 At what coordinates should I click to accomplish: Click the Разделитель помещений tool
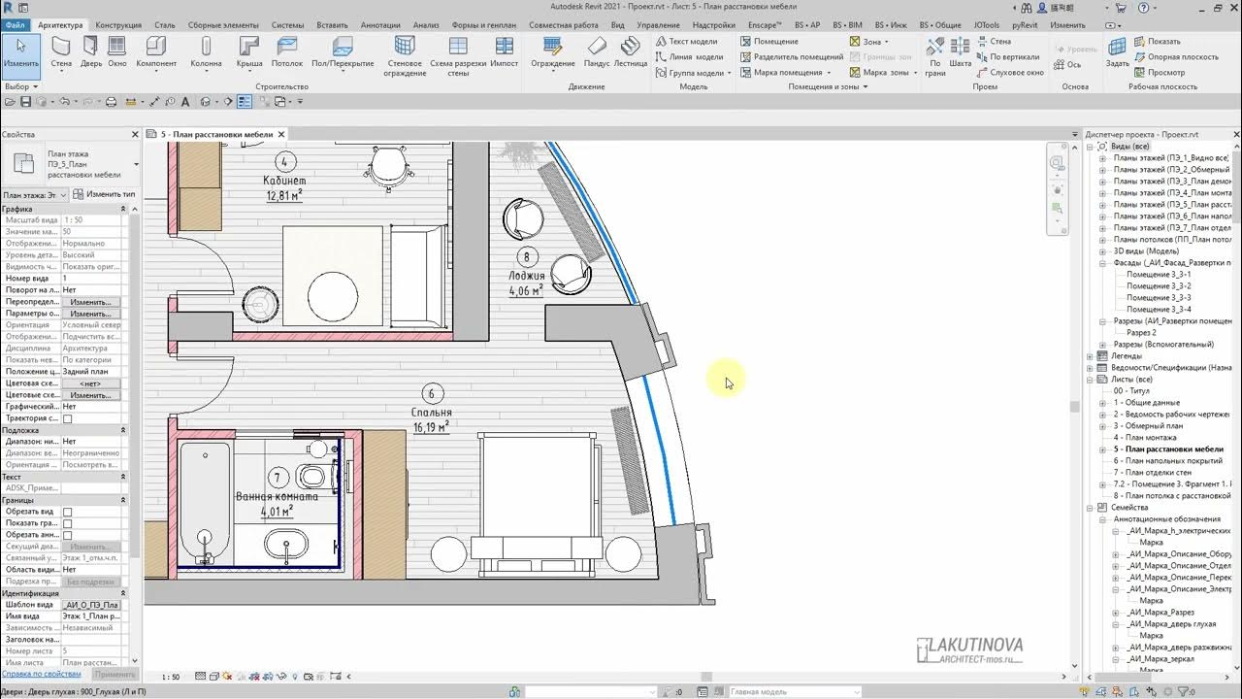[x=792, y=57]
